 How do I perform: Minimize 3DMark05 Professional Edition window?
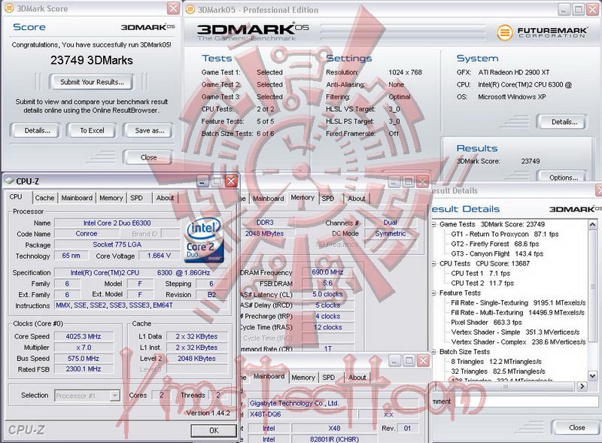564,10
